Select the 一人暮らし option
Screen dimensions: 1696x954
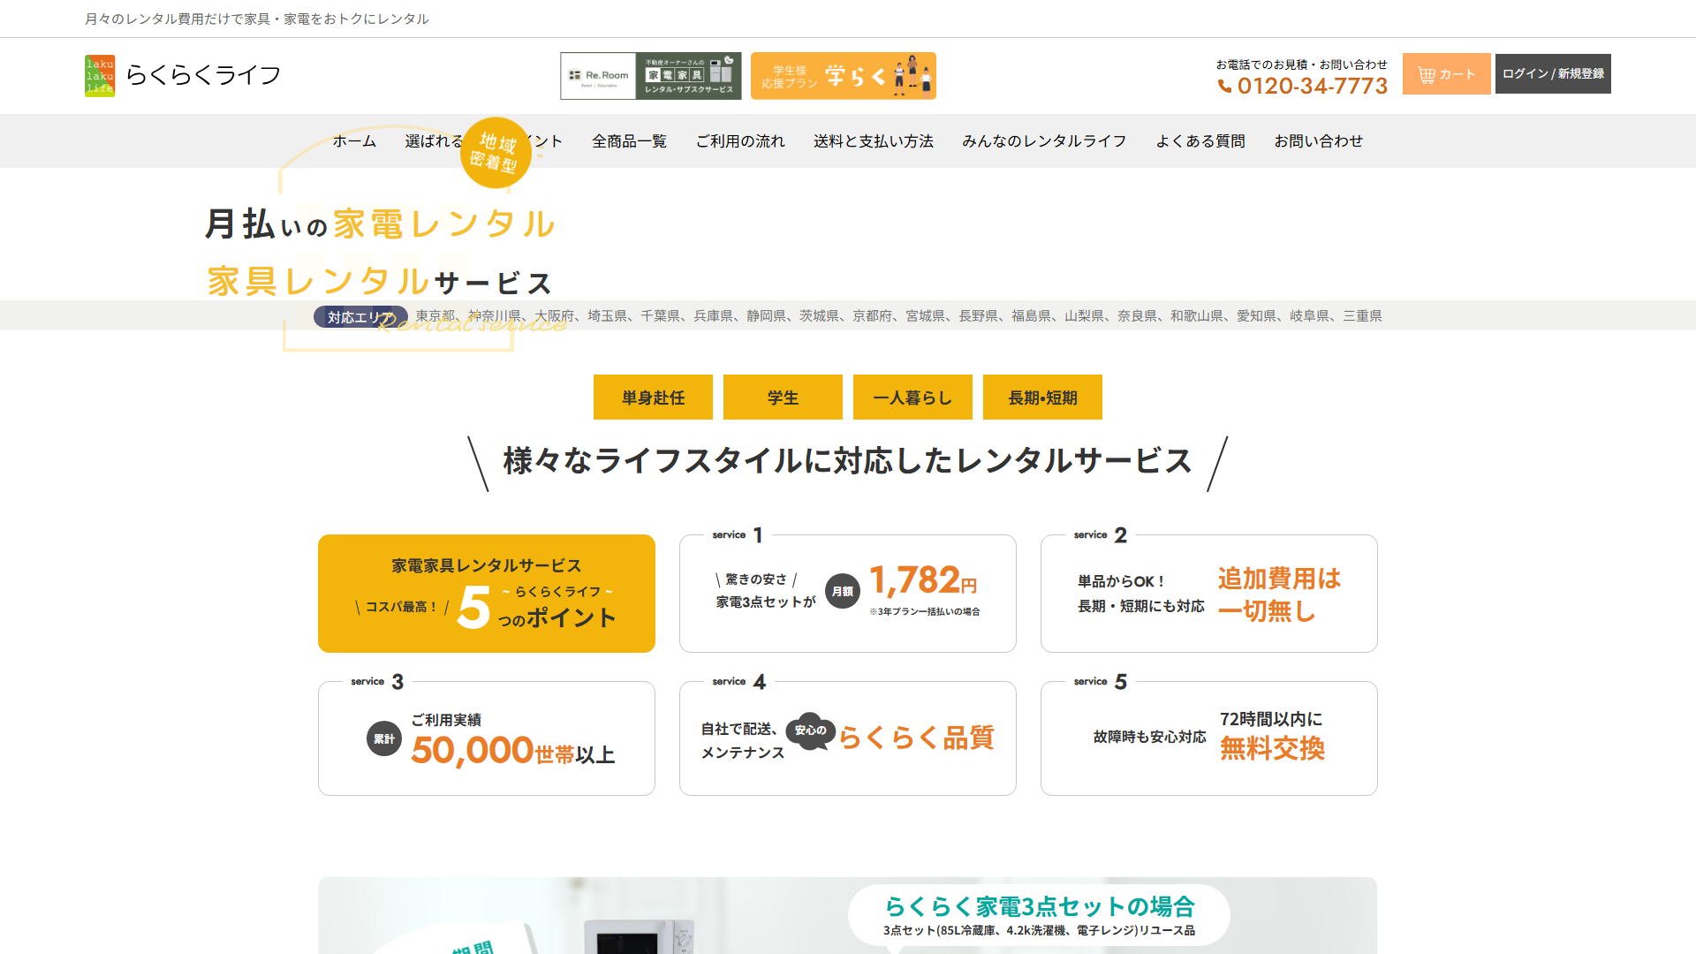912,397
